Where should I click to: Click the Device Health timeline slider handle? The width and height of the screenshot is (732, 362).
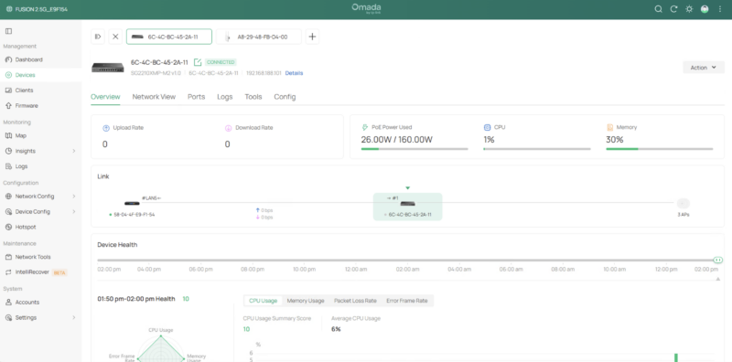[718, 260]
